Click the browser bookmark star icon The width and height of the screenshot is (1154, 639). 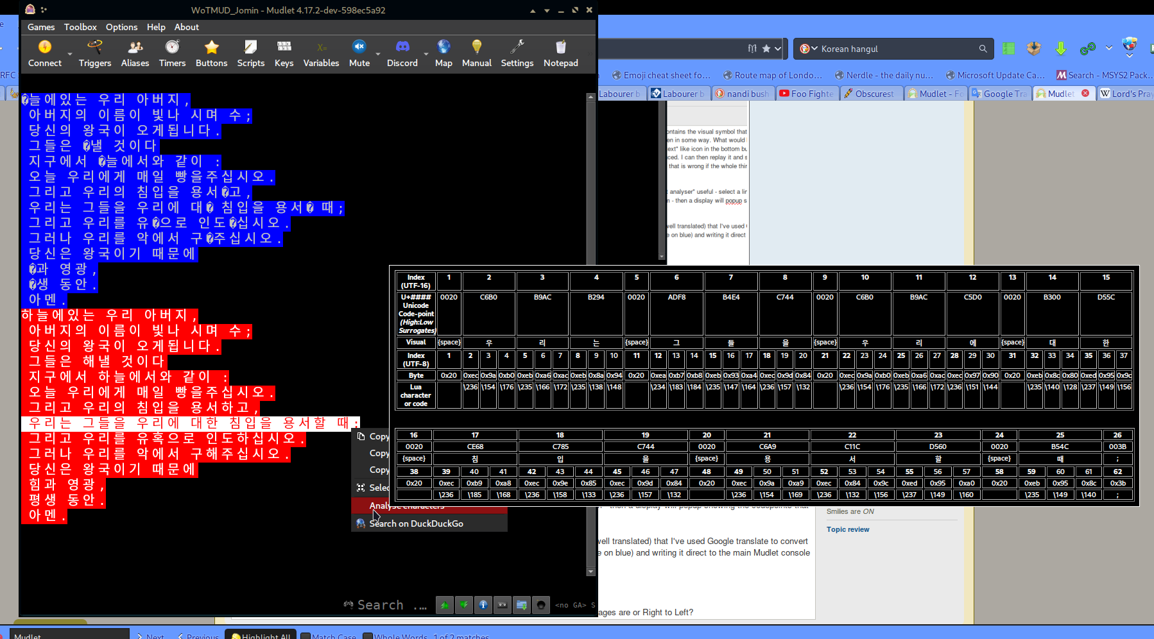[766, 48]
